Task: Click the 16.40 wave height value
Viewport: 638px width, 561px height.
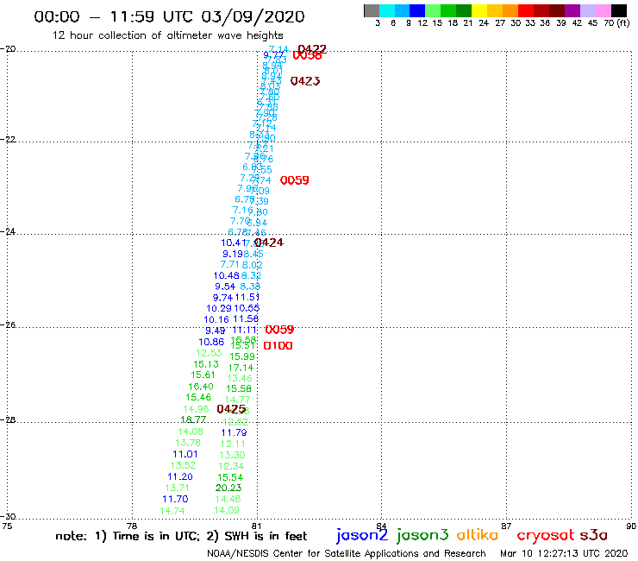Action: coord(201,386)
